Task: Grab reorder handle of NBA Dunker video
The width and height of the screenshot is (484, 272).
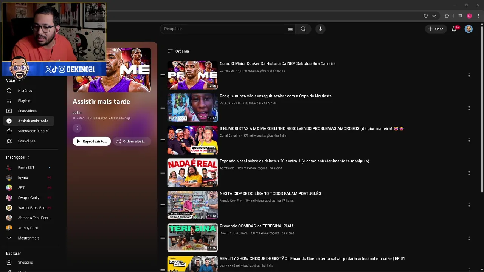Action: click(163, 75)
